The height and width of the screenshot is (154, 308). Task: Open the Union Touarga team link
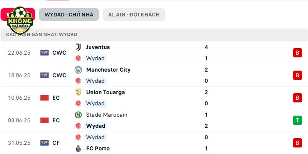105,92
